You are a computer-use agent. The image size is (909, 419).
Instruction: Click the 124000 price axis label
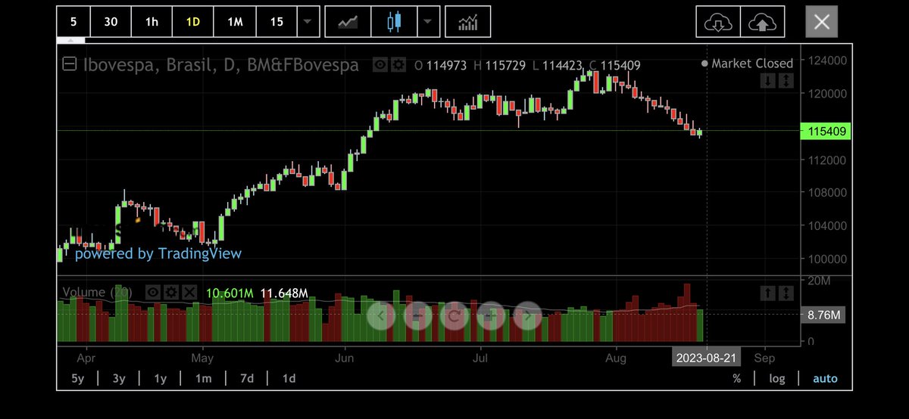point(828,61)
